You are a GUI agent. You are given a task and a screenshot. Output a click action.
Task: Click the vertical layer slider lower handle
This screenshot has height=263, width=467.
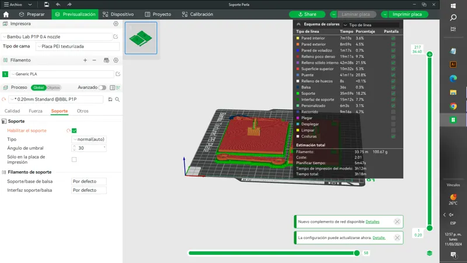[430, 228]
